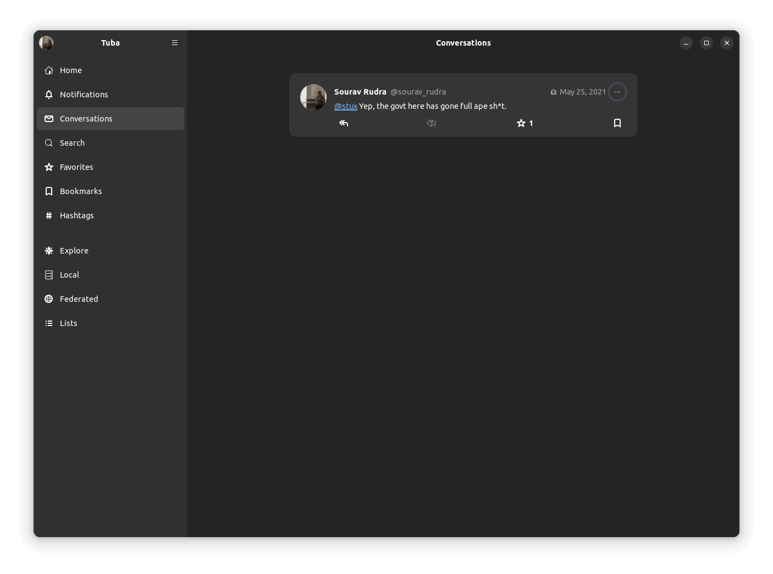
Task: Reply to Sourav Rudra's post
Action: pos(343,123)
